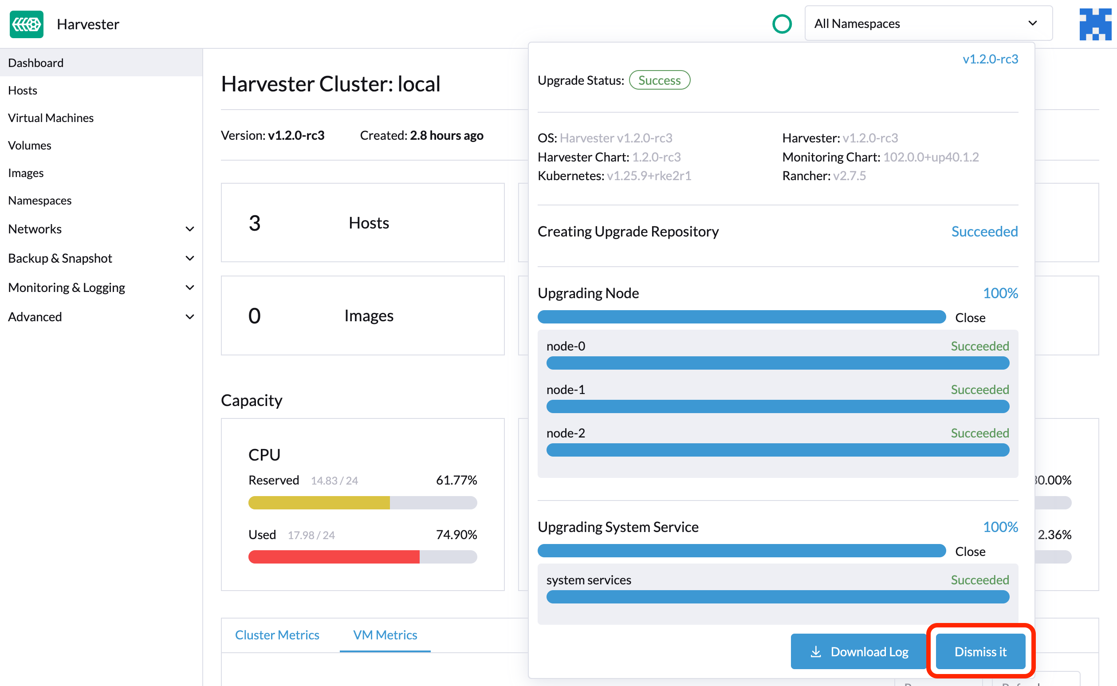
Task: Switch to the Cluster Metrics tab
Action: (277, 635)
